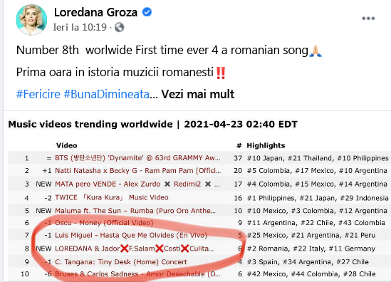Expand post with Vezi mai mult

pos(198,94)
